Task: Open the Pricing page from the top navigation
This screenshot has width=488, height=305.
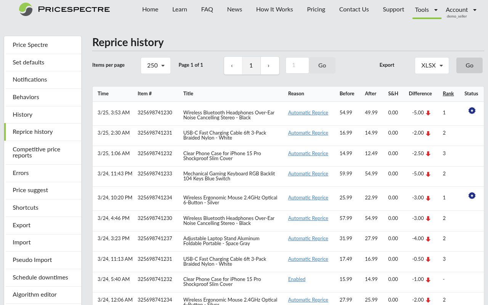Action: pyautogui.click(x=316, y=9)
